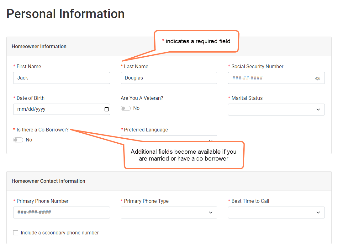Open the Marital Status dropdown
338x251 pixels.
(x=276, y=110)
